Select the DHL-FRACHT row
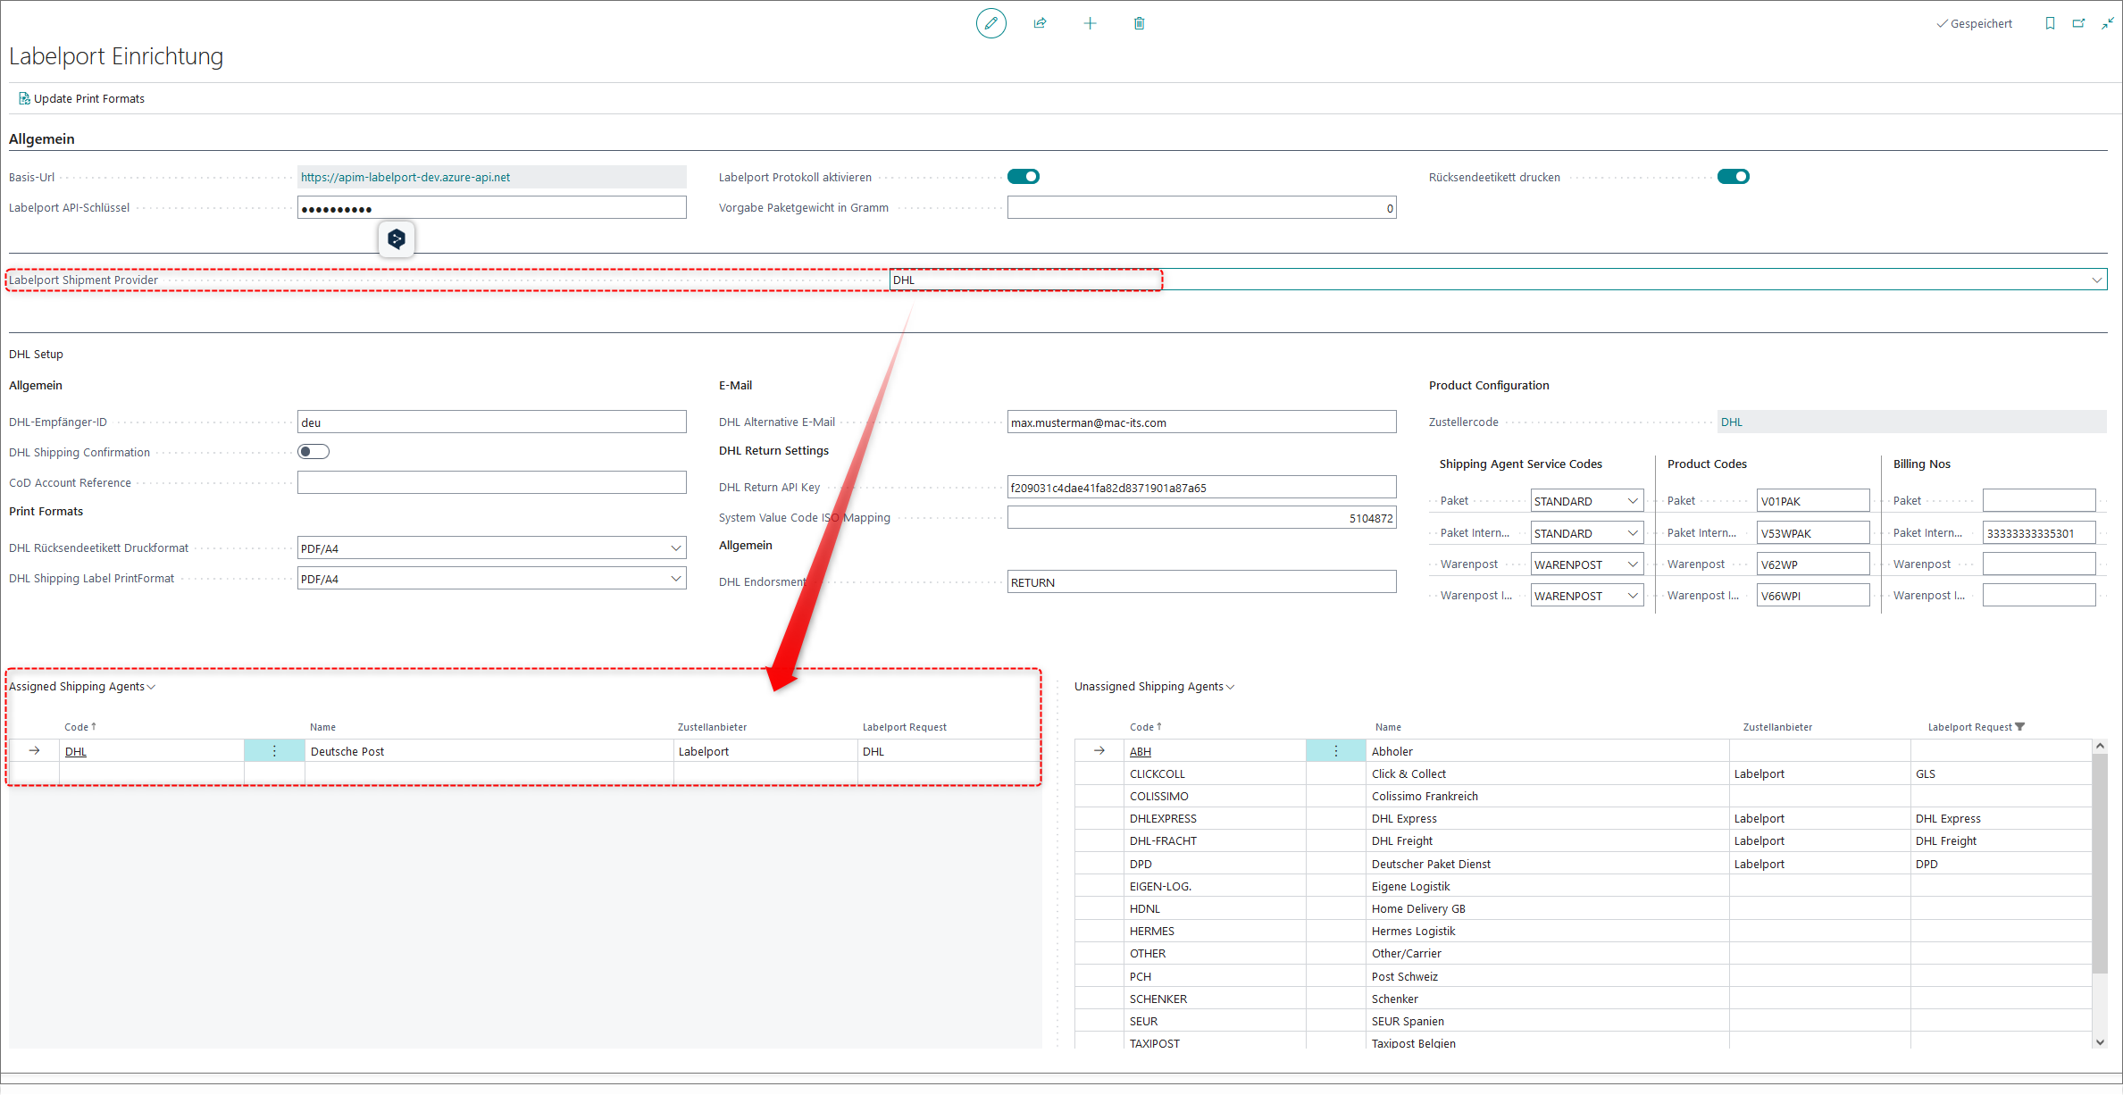 [x=1583, y=840]
